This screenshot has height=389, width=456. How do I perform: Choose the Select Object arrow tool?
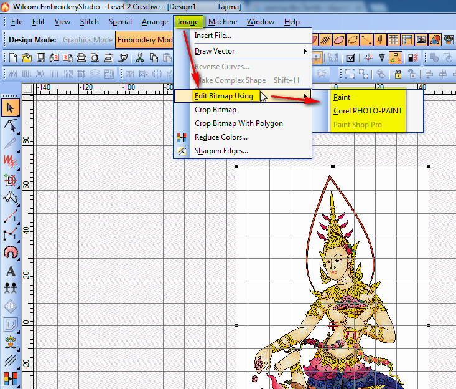pos(11,108)
